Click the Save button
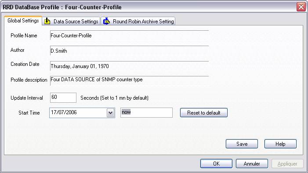Viewport: 308px width, 173px height. 242,144
